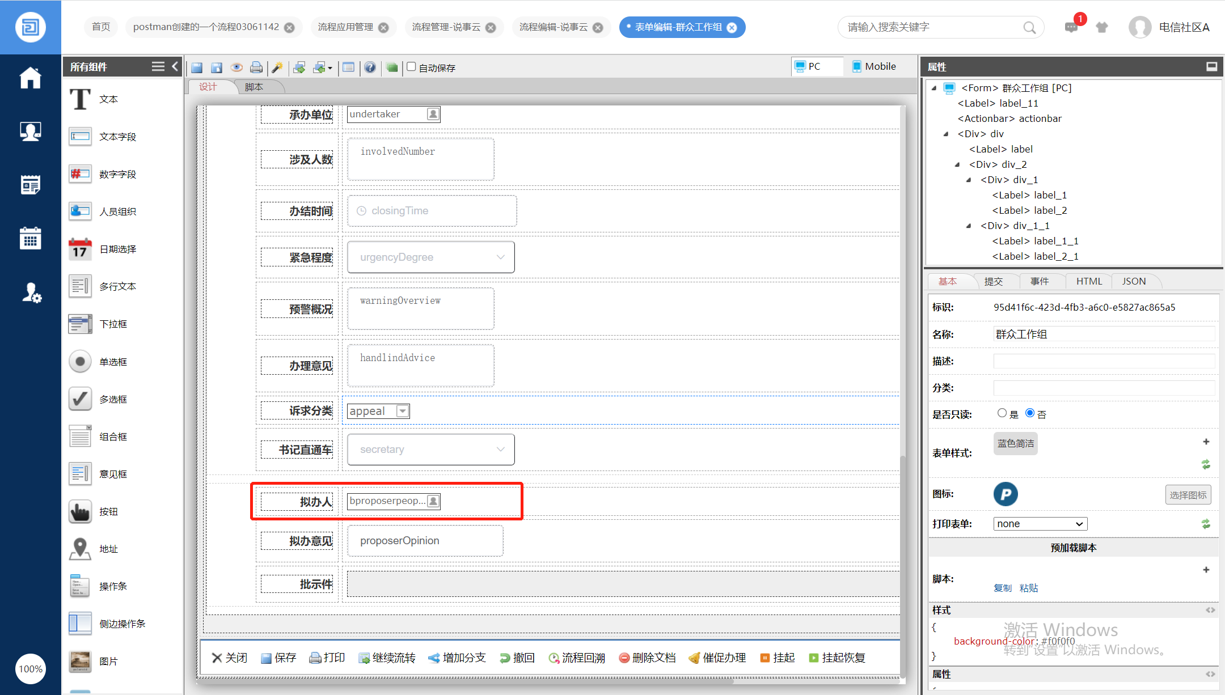Click the 选择图标 button
1225x695 pixels.
1188,495
